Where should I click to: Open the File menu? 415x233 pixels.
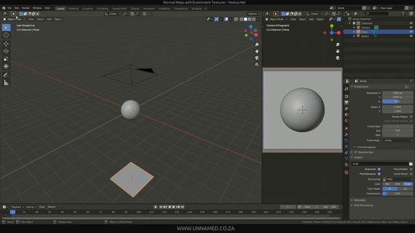[10, 8]
